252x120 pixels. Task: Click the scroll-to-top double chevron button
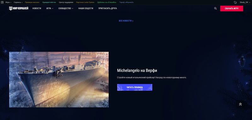click(x=240, y=104)
